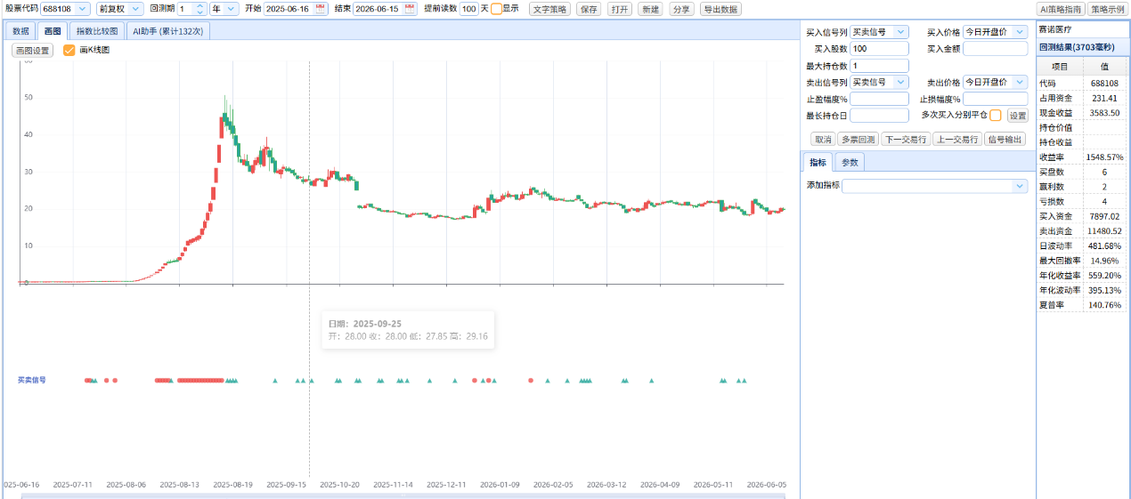Click the 日波动率 value 481.68%
Viewport: 1131px width, 499px height.
(x=1105, y=246)
